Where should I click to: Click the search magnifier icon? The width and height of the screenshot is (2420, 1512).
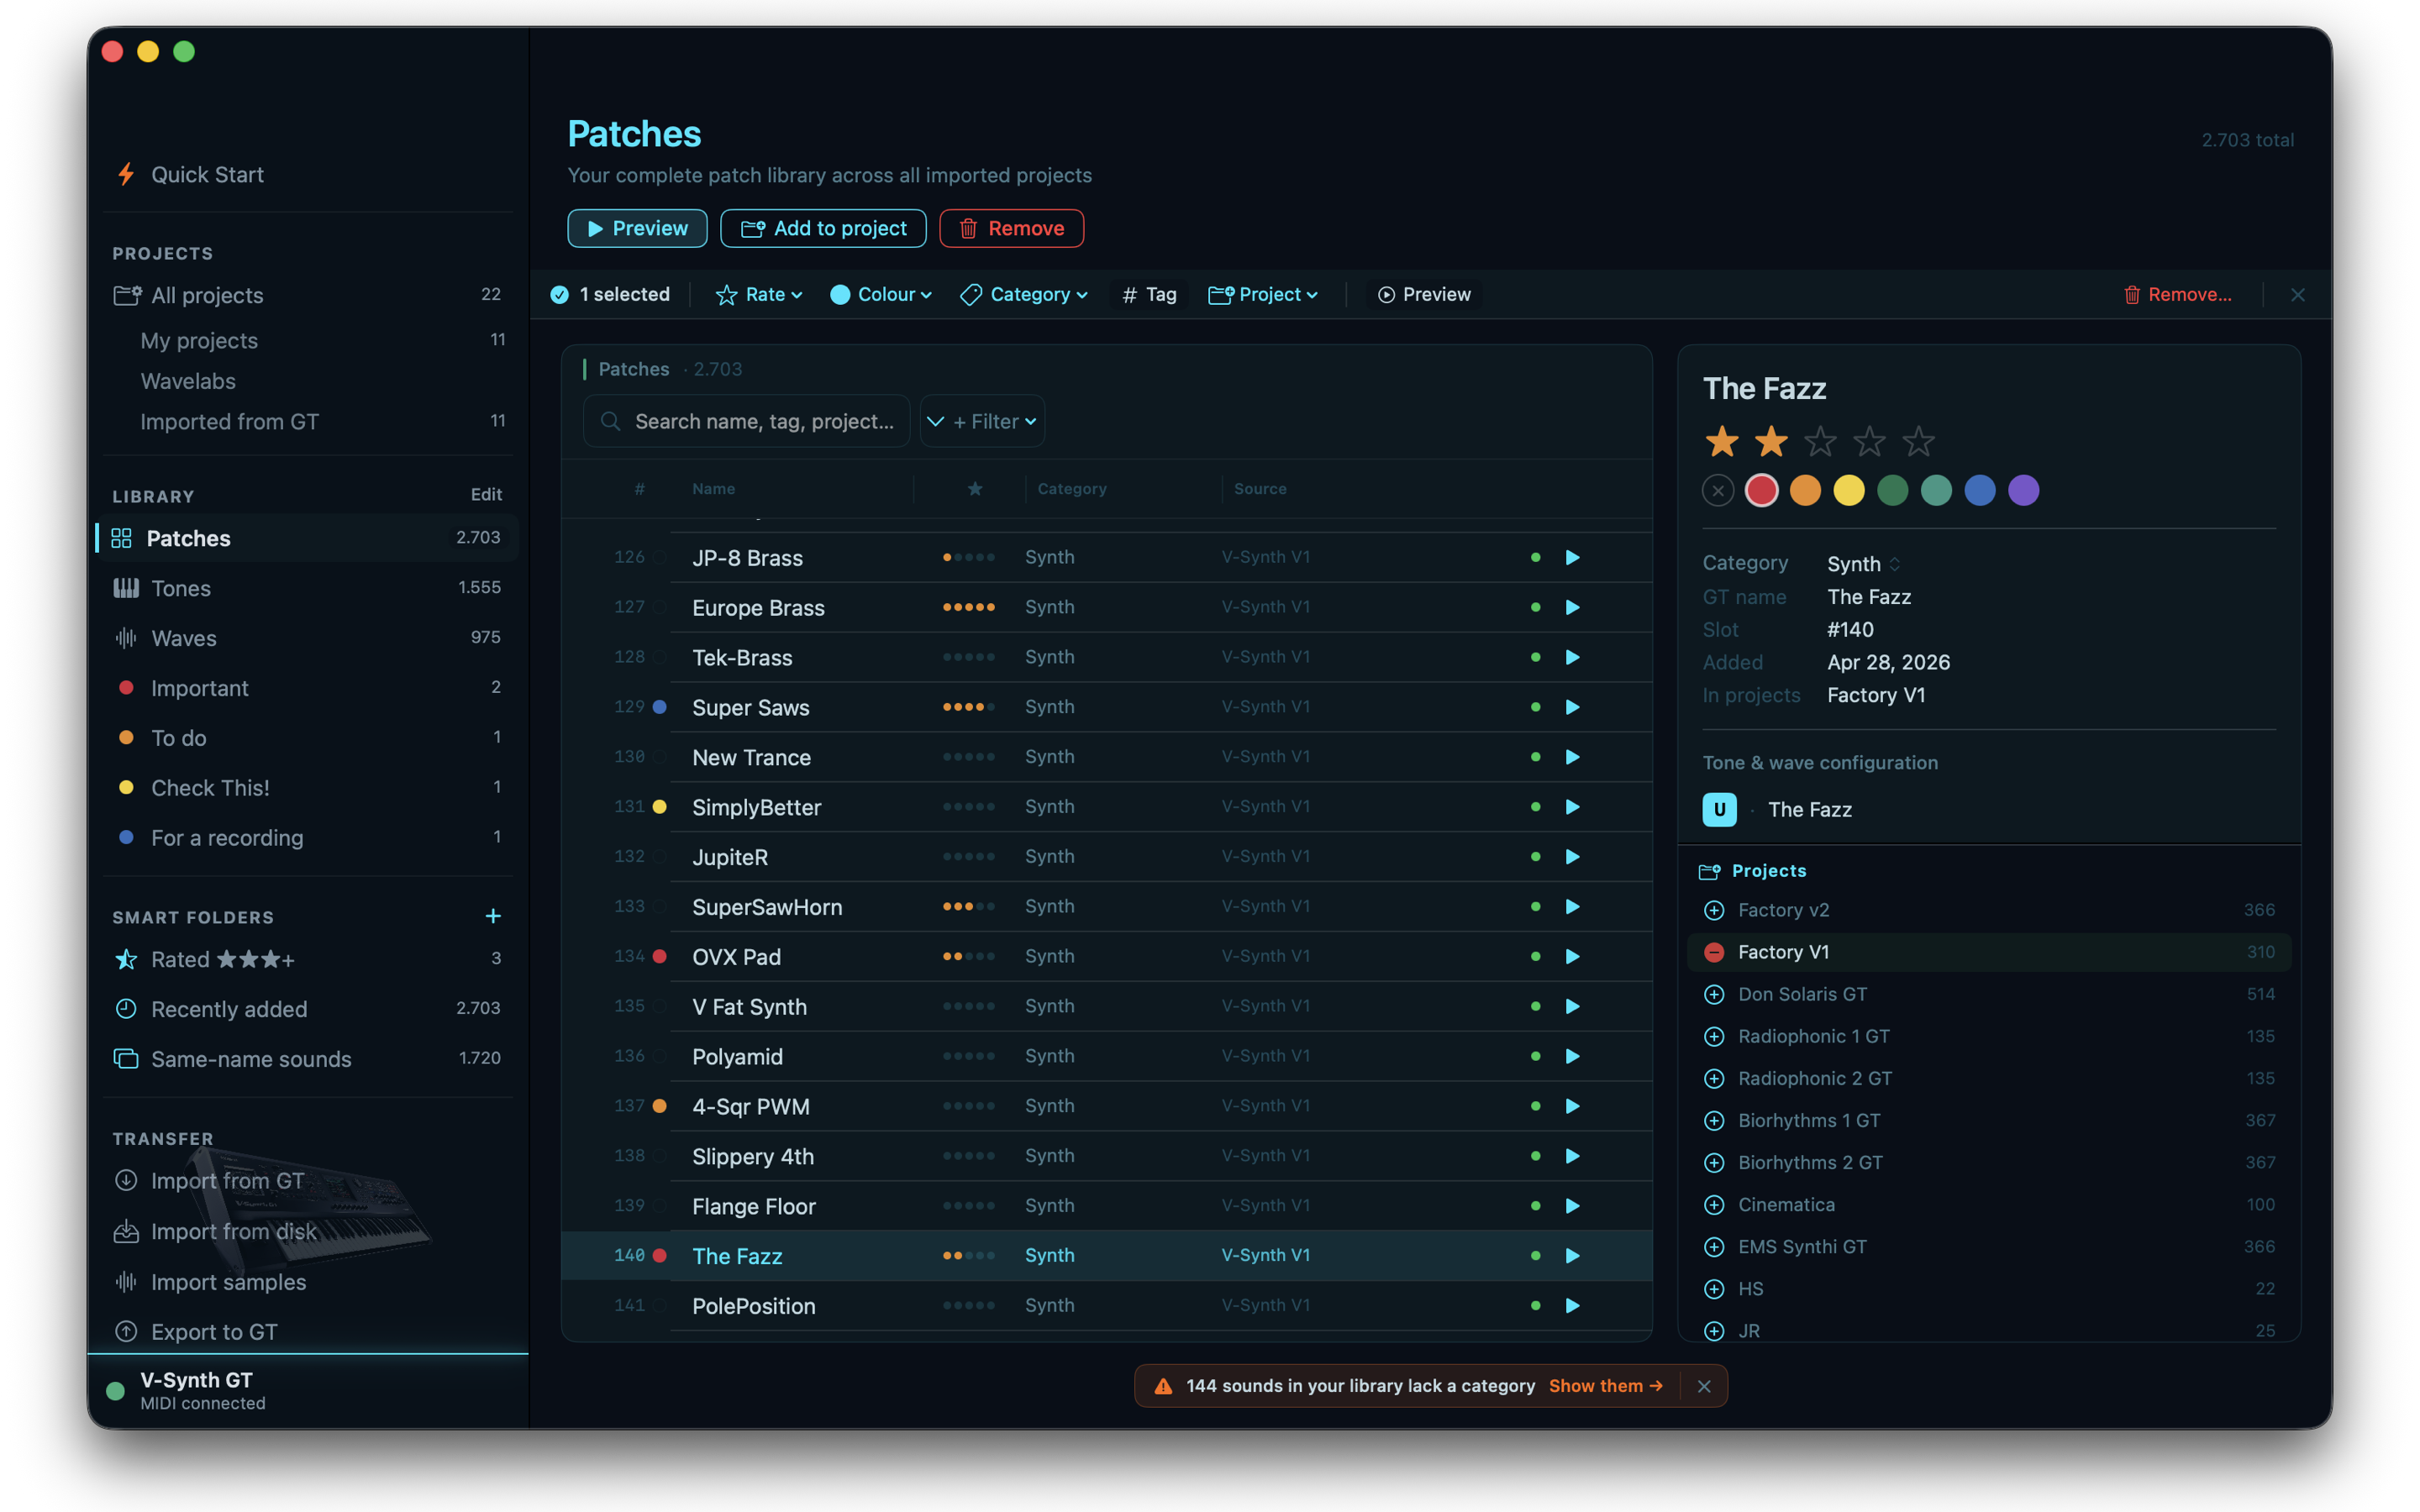tap(610, 421)
